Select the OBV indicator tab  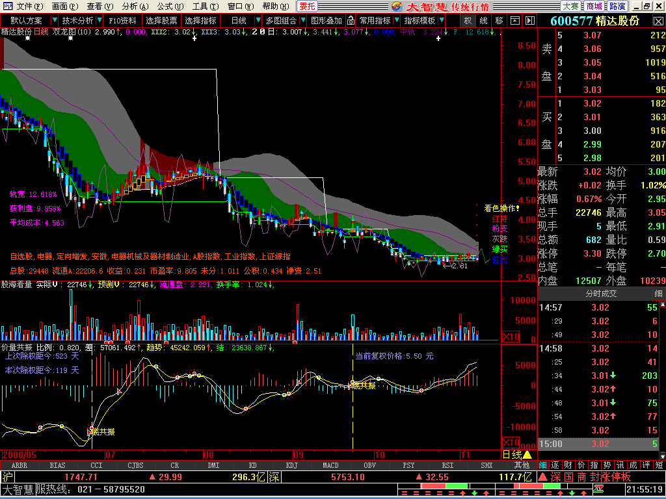pyautogui.click(x=370, y=465)
